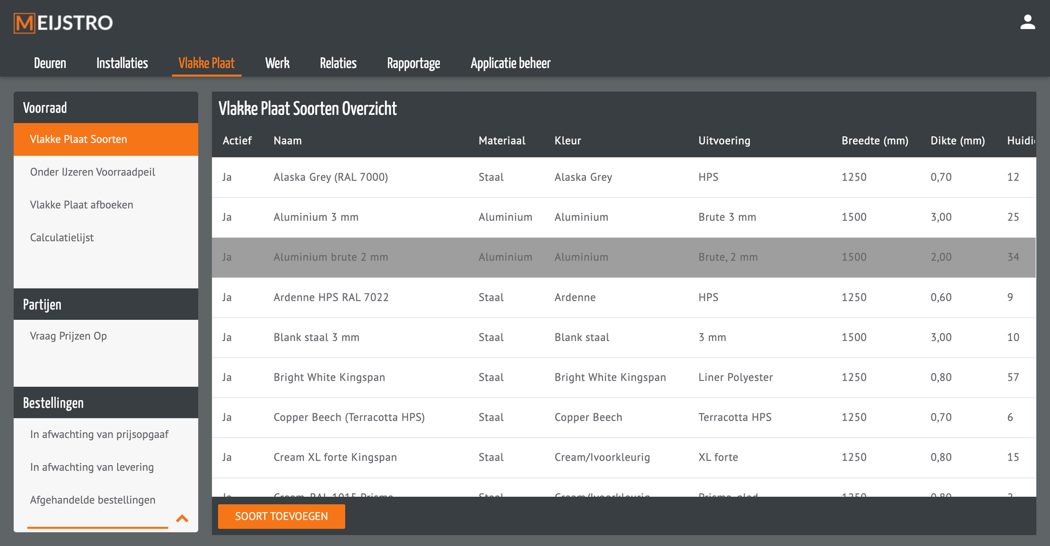Select Vlakke Plaat Soorten in sidebar
Image resolution: width=1050 pixels, height=546 pixels.
click(x=106, y=139)
